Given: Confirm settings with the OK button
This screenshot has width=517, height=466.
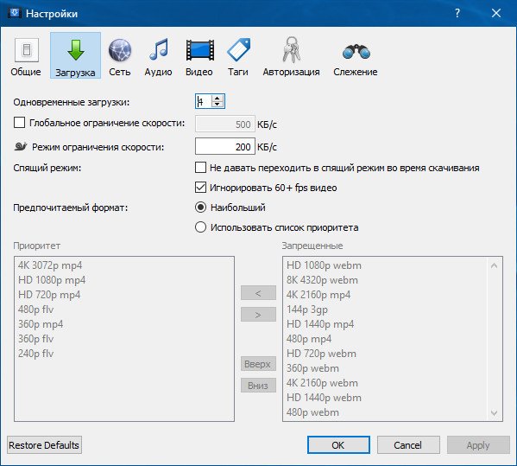Looking at the screenshot, I should pyautogui.click(x=338, y=445).
